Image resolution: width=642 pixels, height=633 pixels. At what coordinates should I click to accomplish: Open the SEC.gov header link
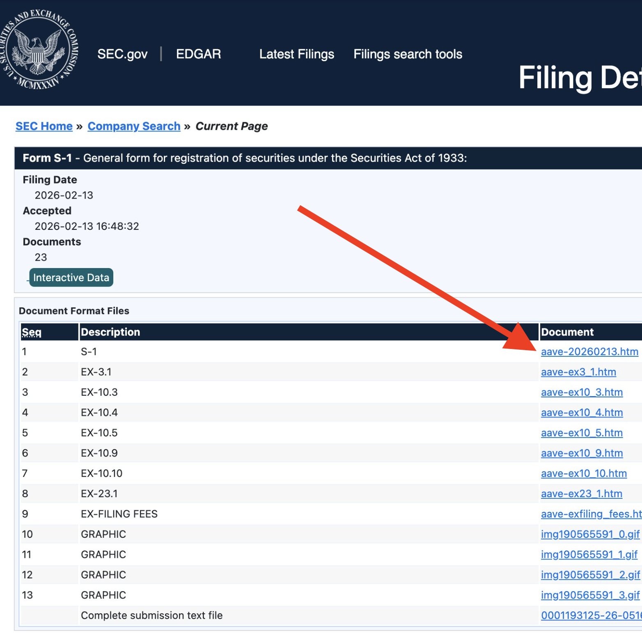[122, 54]
